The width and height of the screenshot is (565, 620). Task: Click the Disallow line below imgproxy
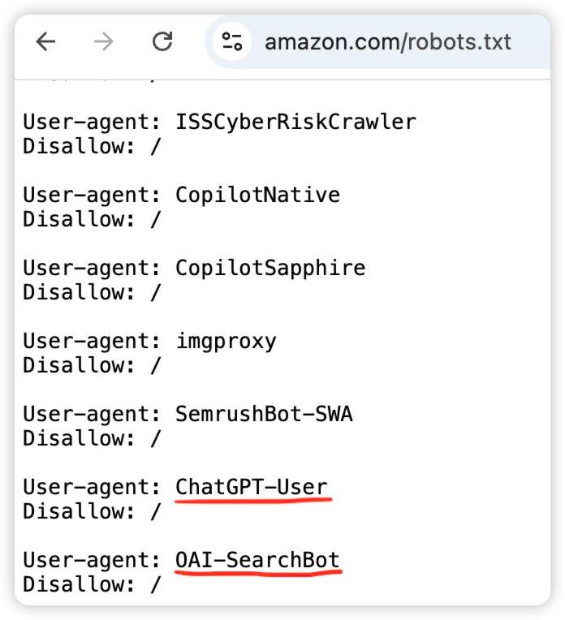click(x=92, y=365)
